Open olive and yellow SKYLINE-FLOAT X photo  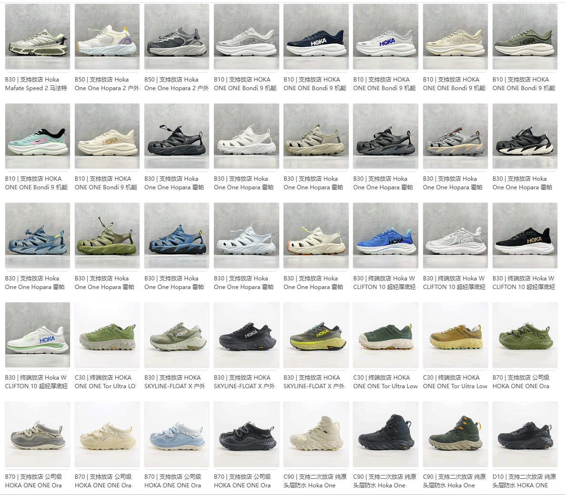coord(316,335)
